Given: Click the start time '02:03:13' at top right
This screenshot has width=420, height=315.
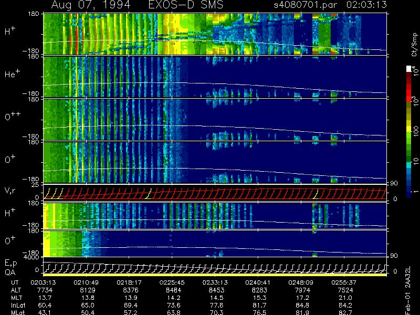Looking at the screenshot, I should click(x=366, y=5).
